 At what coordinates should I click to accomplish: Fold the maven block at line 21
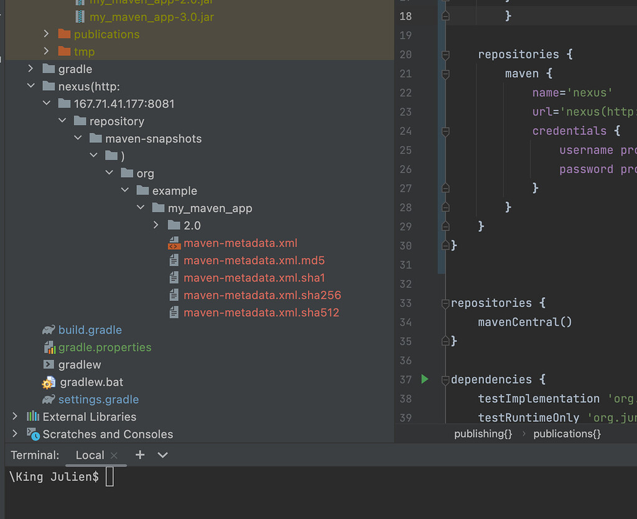point(445,74)
